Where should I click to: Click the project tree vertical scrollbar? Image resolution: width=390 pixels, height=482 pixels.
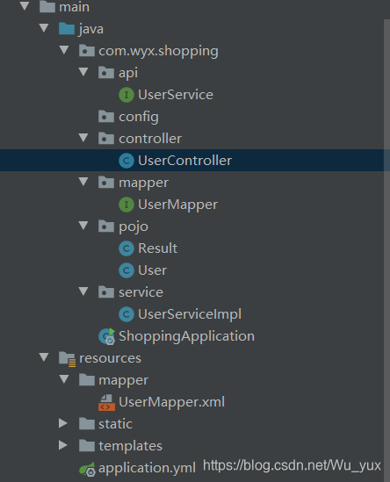(386, 250)
